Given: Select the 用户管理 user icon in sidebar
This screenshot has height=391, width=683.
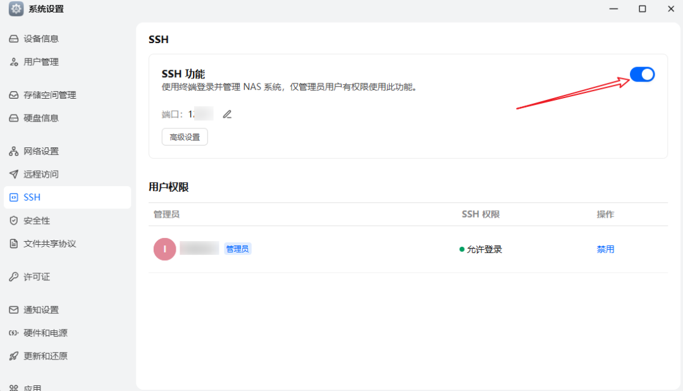Looking at the screenshot, I should 14,62.
